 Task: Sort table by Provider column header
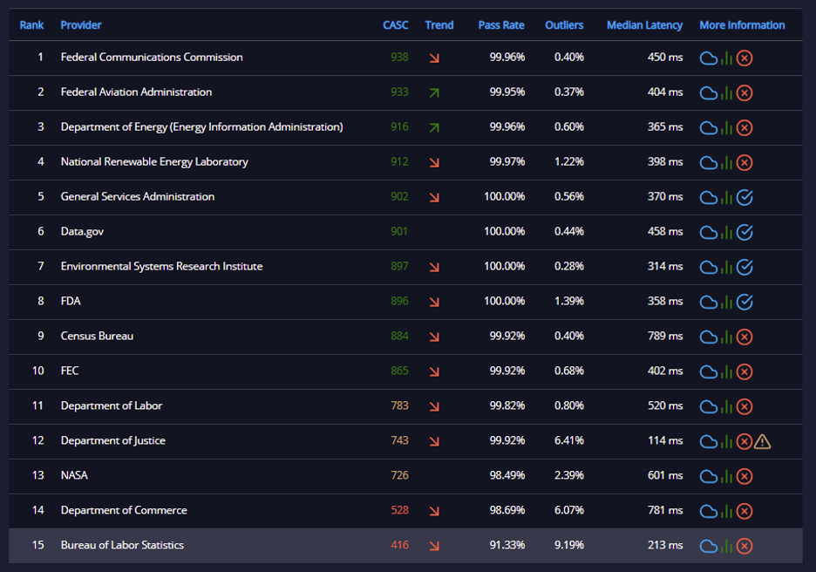click(81, 25)
